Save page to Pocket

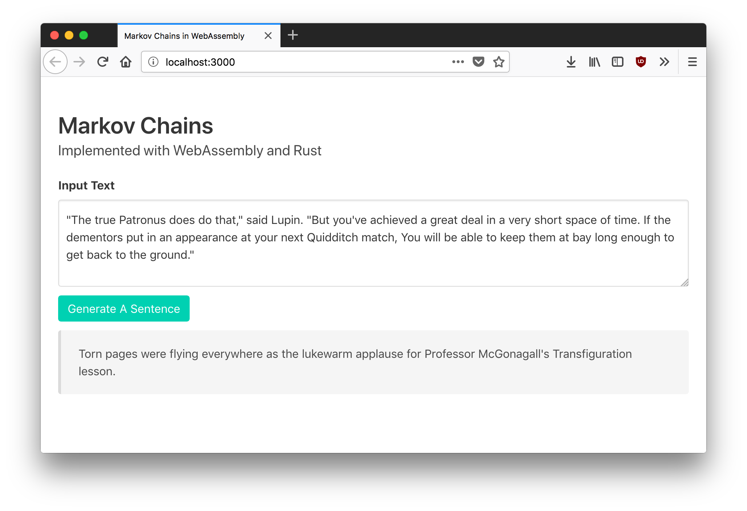(478, 62)
